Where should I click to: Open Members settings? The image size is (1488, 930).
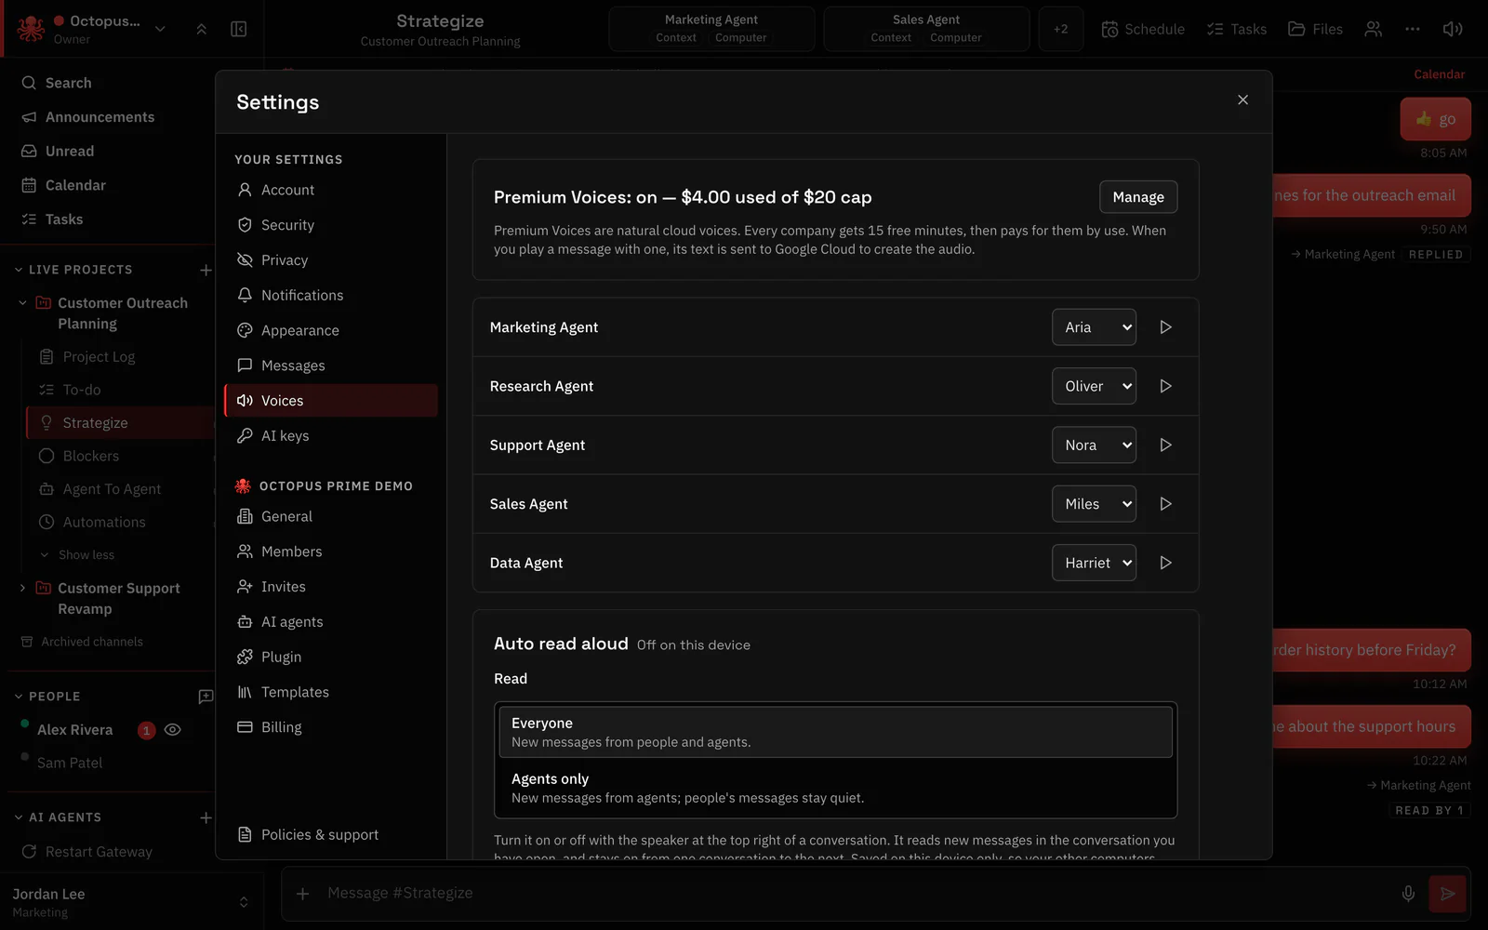(331, 551)
